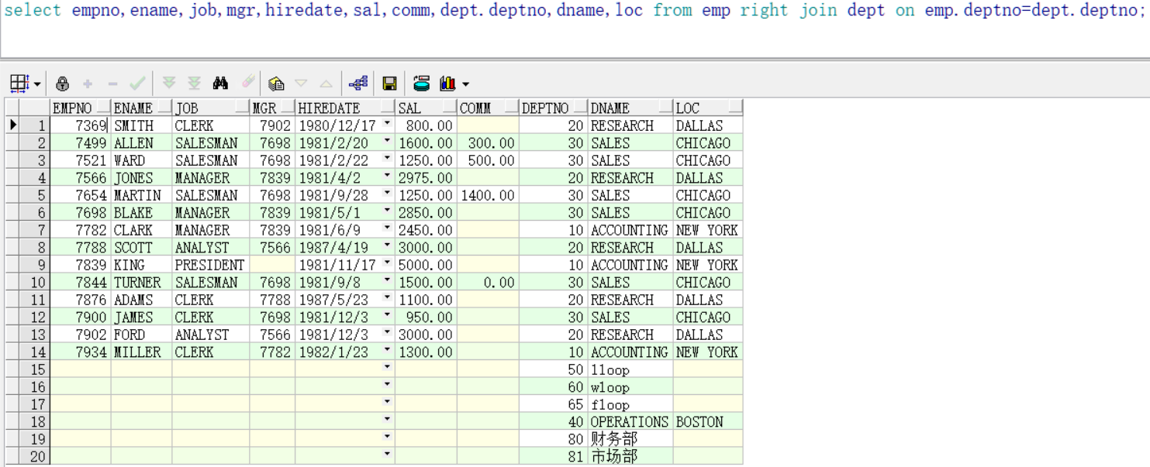The image size is (1150, 467).
Task: Expand the chart dropdown arrow
Action: point(465,84)
